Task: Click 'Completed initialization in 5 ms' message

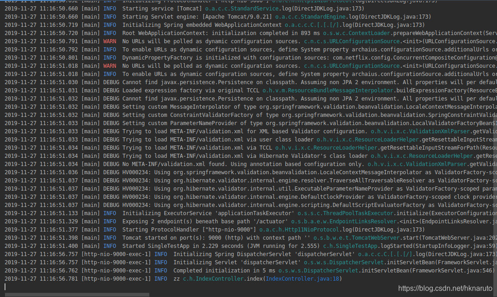Action: click(x=224, y=271)
